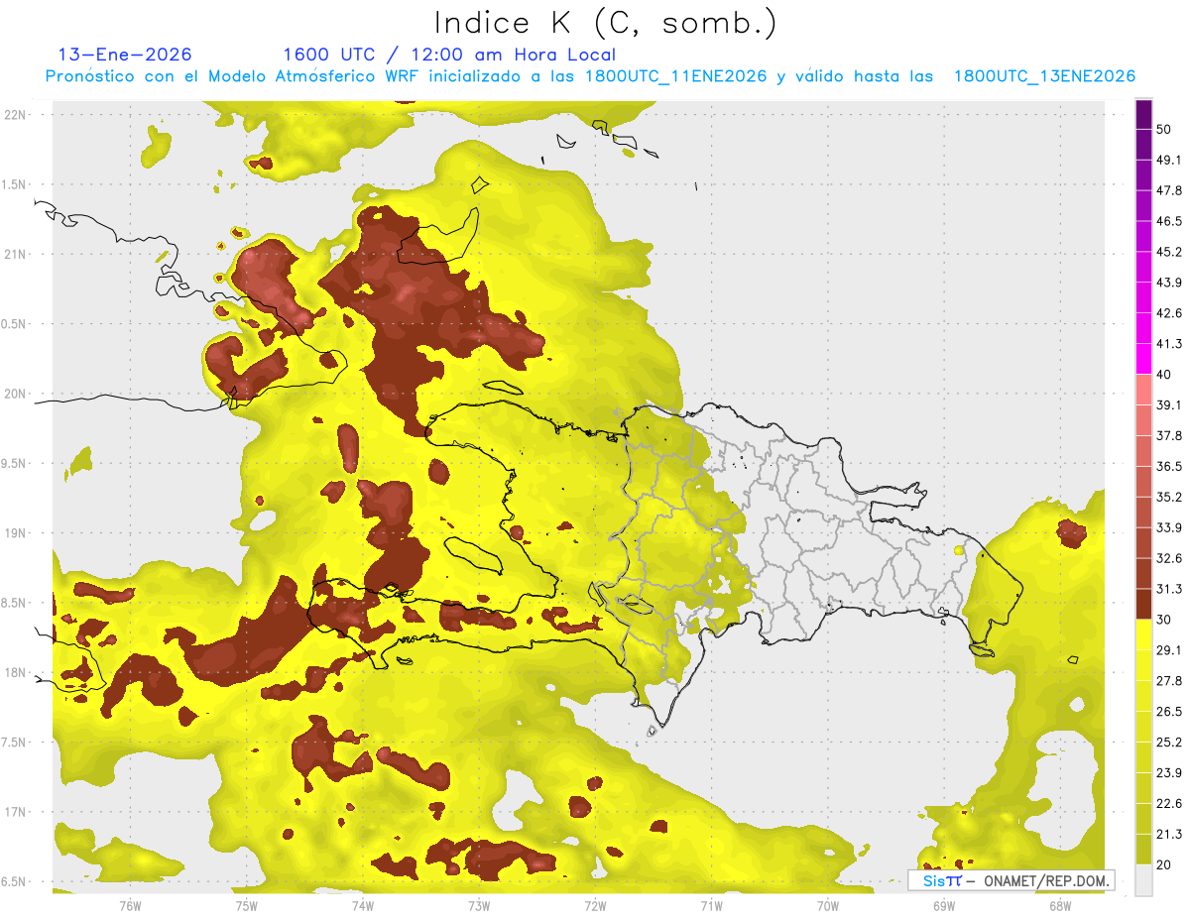1190x919 pixels.
Task: Select the "26.5" color scale value
Action: [x=1169, y=712]
